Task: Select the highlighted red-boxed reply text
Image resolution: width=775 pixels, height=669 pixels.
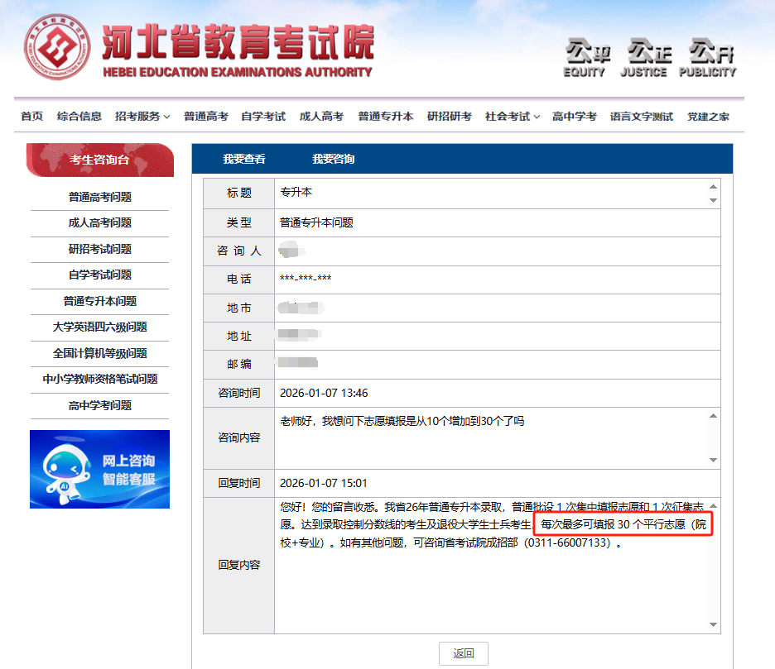Action: 625,524
